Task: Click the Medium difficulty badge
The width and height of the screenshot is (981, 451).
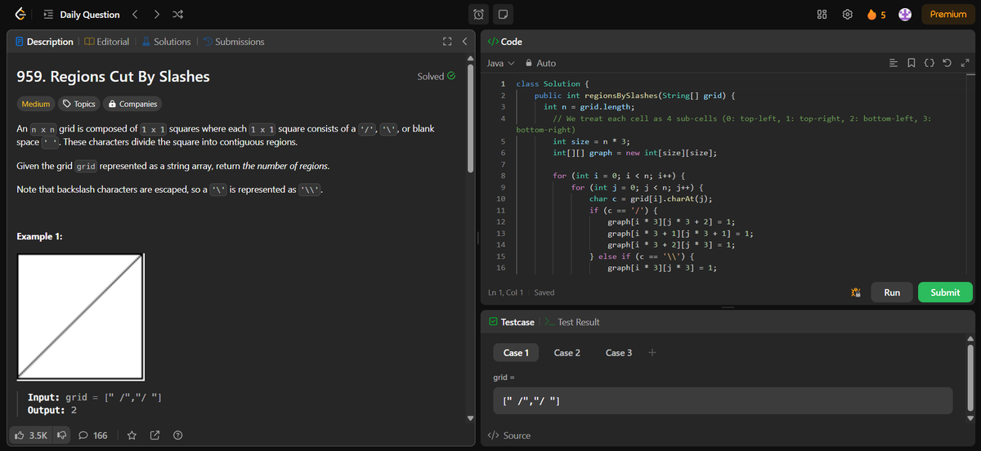Action: 35,104
